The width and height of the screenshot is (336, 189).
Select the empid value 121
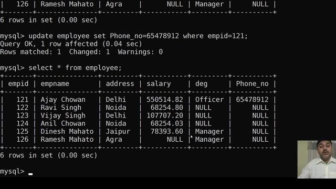22,100
